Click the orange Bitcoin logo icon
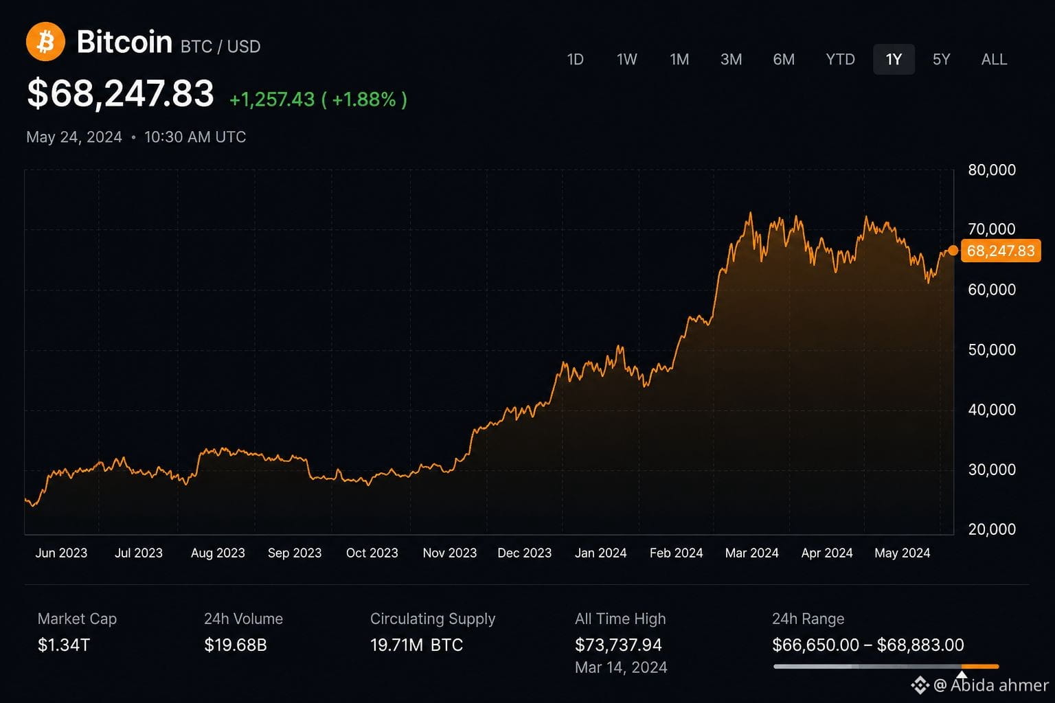 (x=45, y=42)
